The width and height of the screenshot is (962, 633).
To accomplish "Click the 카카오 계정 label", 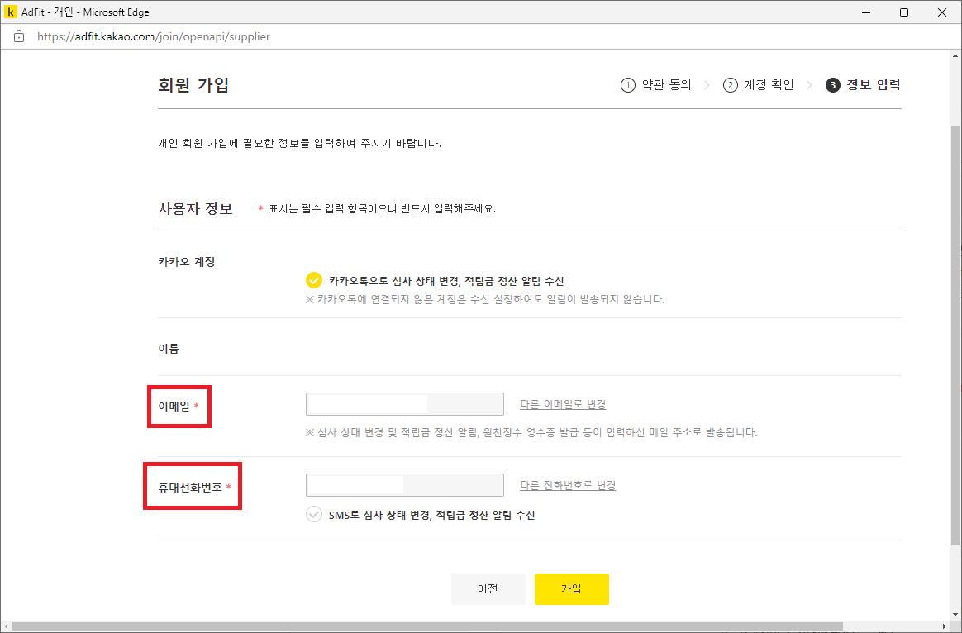I will point(187,262).
